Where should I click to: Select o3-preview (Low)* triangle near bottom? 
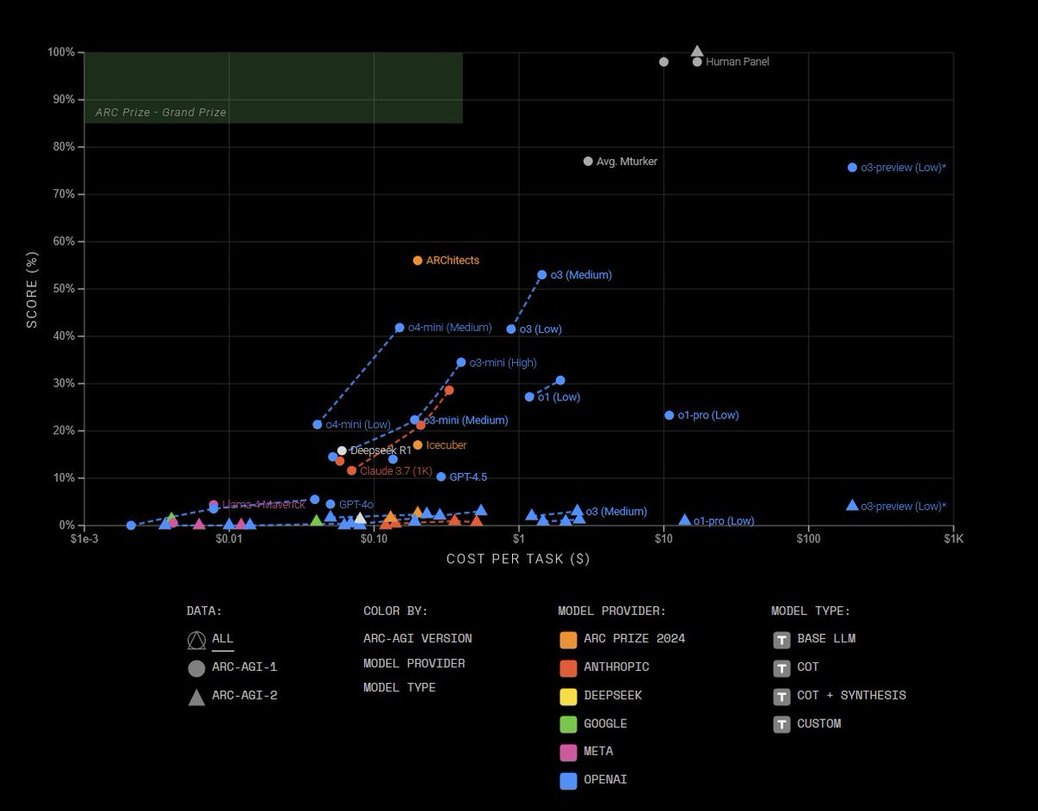852,505
